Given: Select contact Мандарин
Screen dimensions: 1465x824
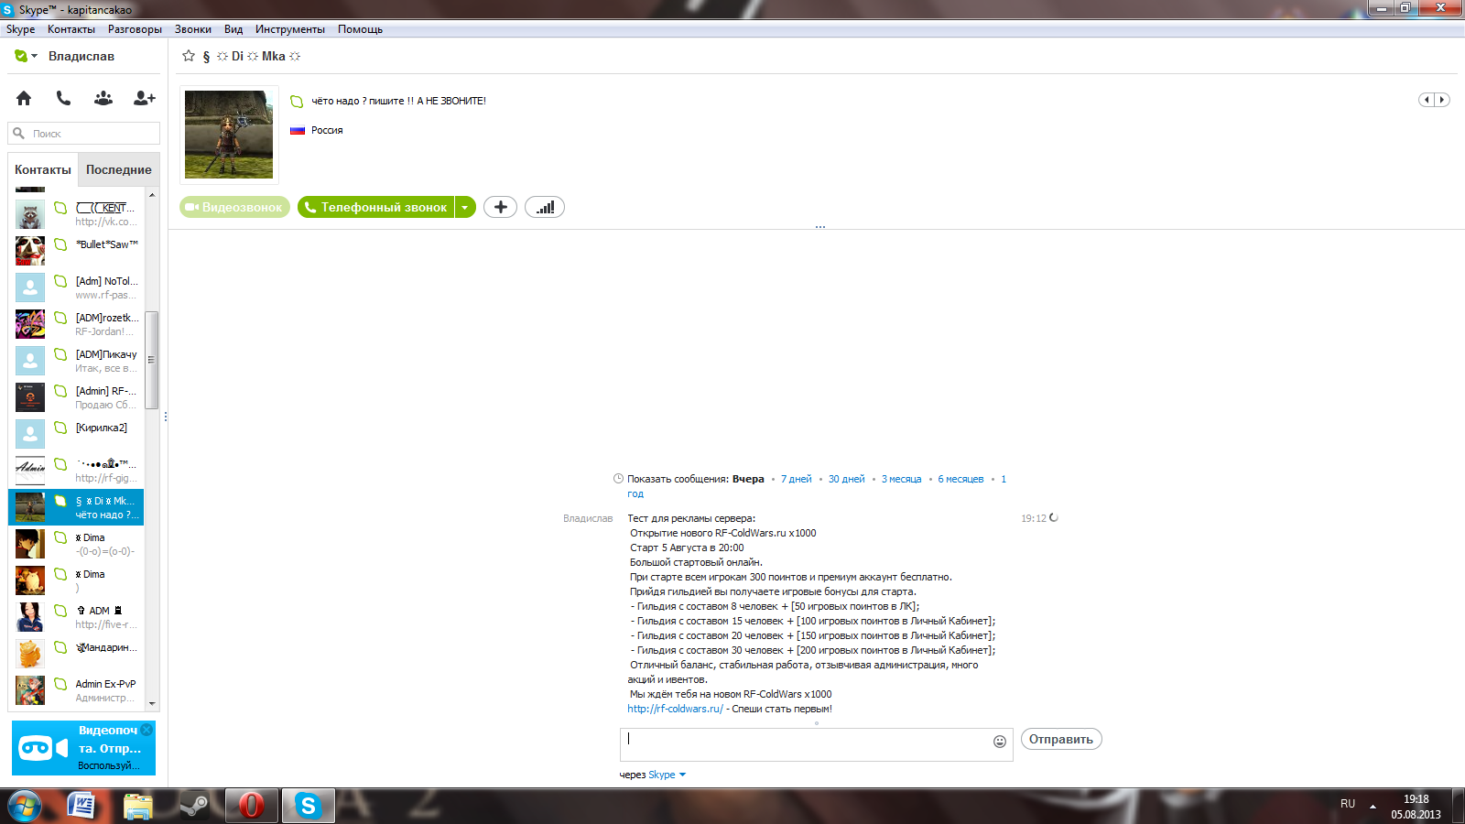Looking at the screenshot, I should coord(77,654).
